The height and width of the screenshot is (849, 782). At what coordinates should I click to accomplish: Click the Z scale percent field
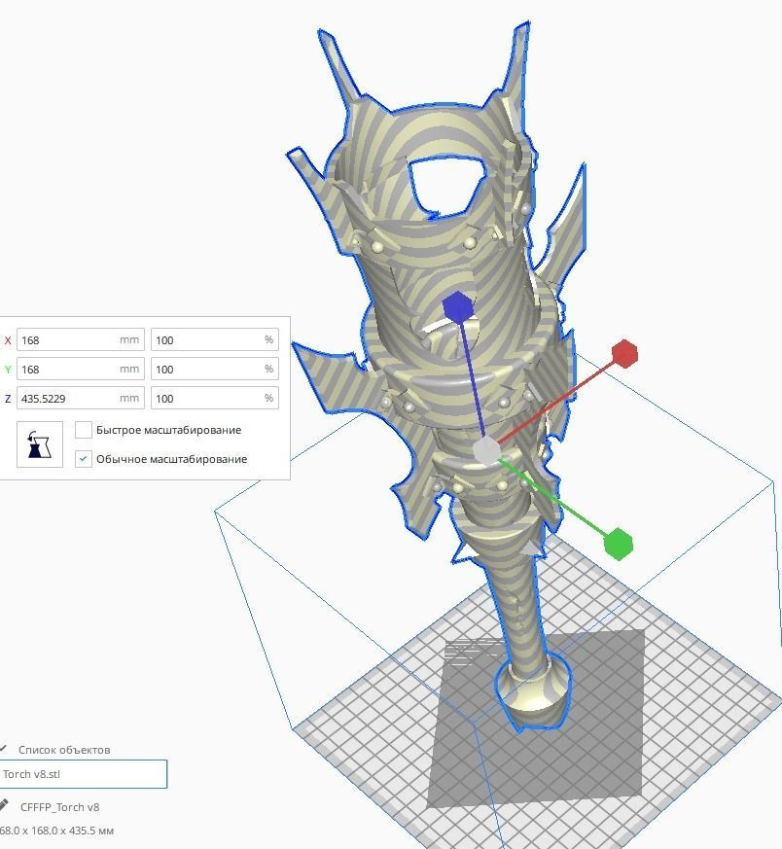click(x=214, y=398)
